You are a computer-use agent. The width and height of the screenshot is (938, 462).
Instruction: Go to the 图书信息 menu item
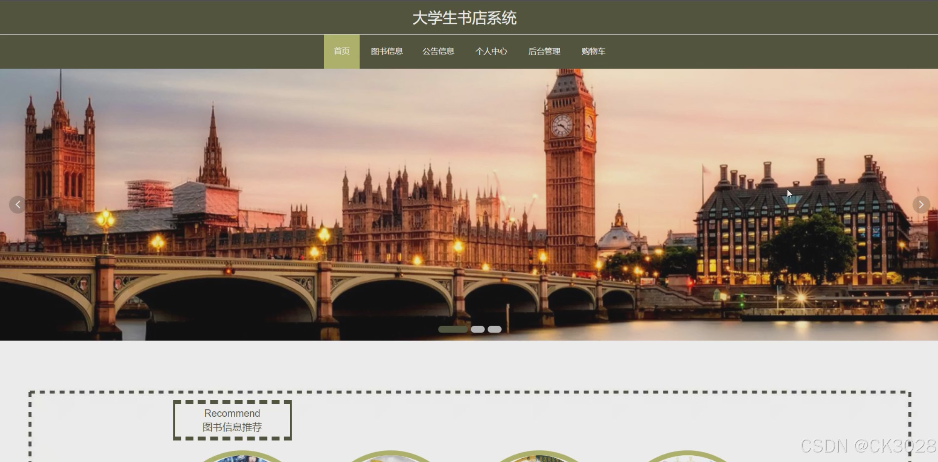387,51
